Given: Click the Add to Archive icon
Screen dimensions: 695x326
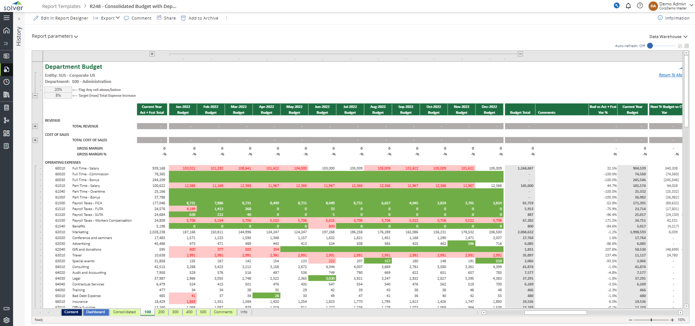Looking at the screenshot, I should tap(183, 18).
